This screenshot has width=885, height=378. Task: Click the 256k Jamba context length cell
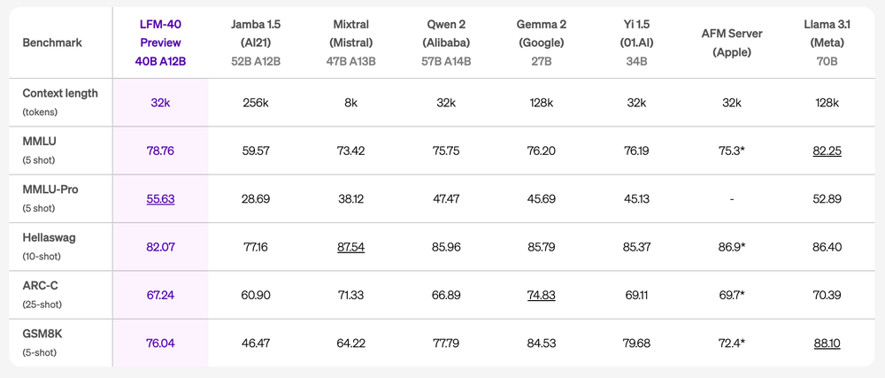256,103
